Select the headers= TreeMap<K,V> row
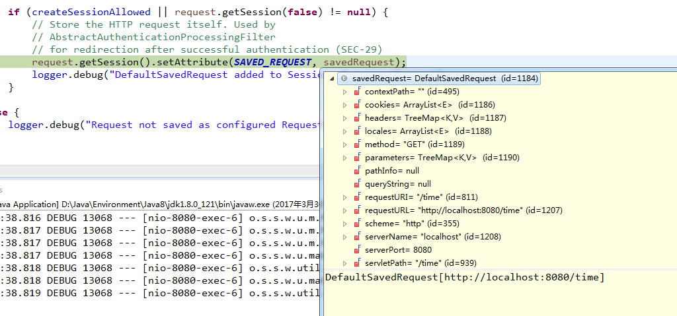 click(435, 118)
